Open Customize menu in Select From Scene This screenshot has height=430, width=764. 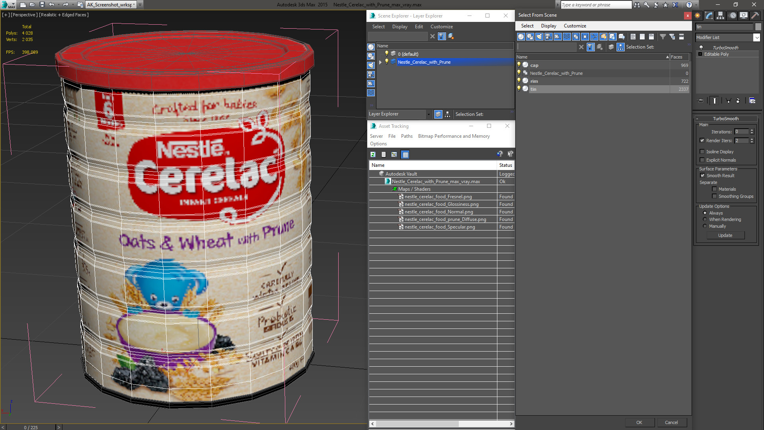[575, 26]
